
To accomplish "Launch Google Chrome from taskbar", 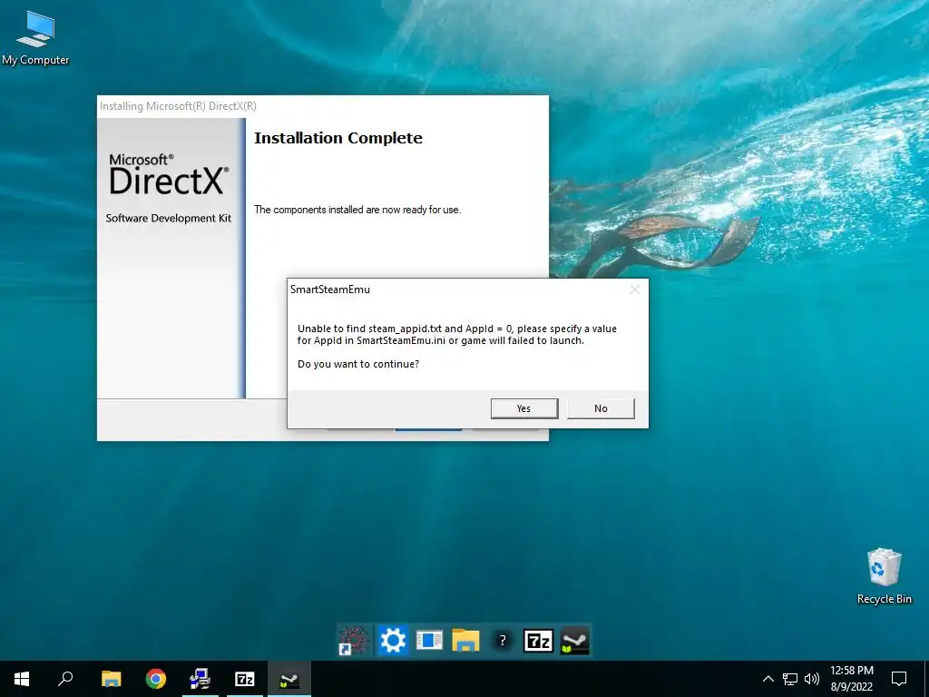I will [156, 679].
